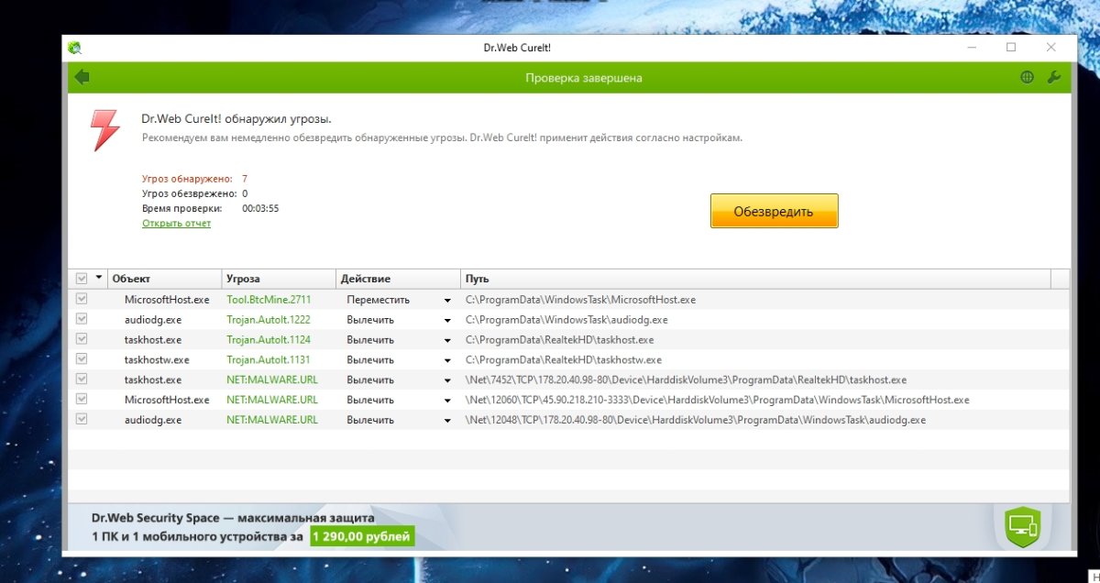This screenshot has width=1100, height=583.
Task: Sort by the Угроза column header
Action: pos(279,279)
